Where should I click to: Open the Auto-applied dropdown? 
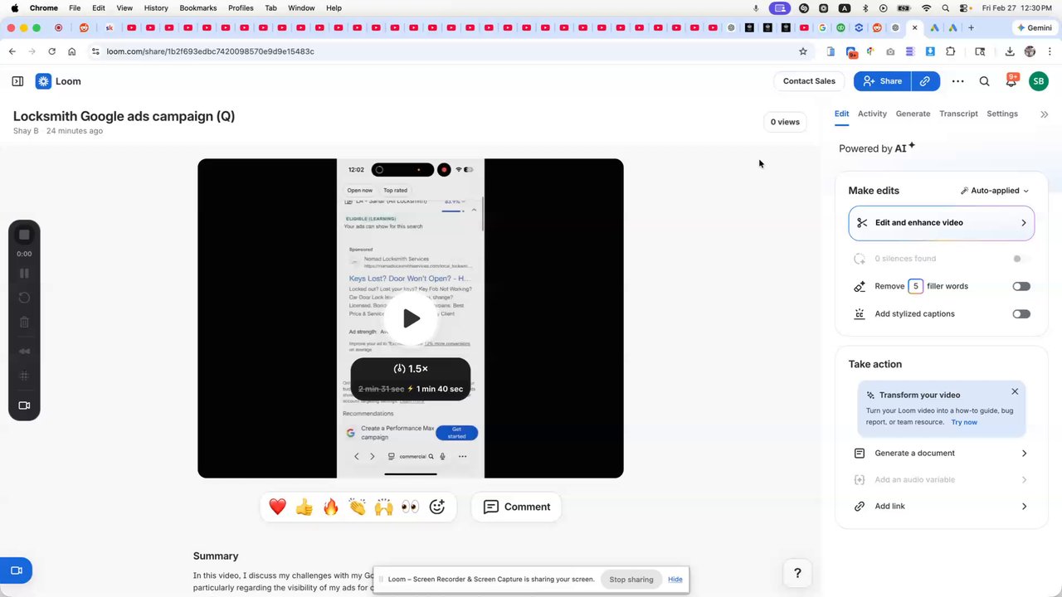[994, 191]
